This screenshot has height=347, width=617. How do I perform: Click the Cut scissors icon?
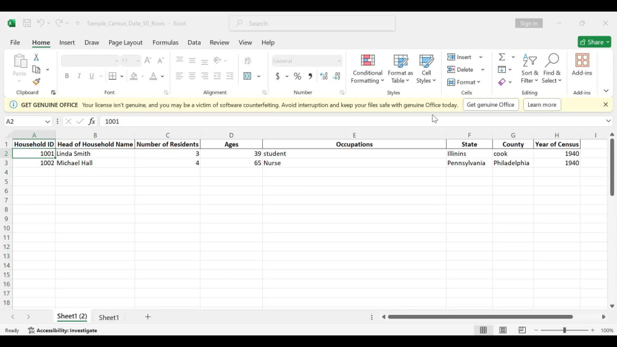[x=36, y=57]
